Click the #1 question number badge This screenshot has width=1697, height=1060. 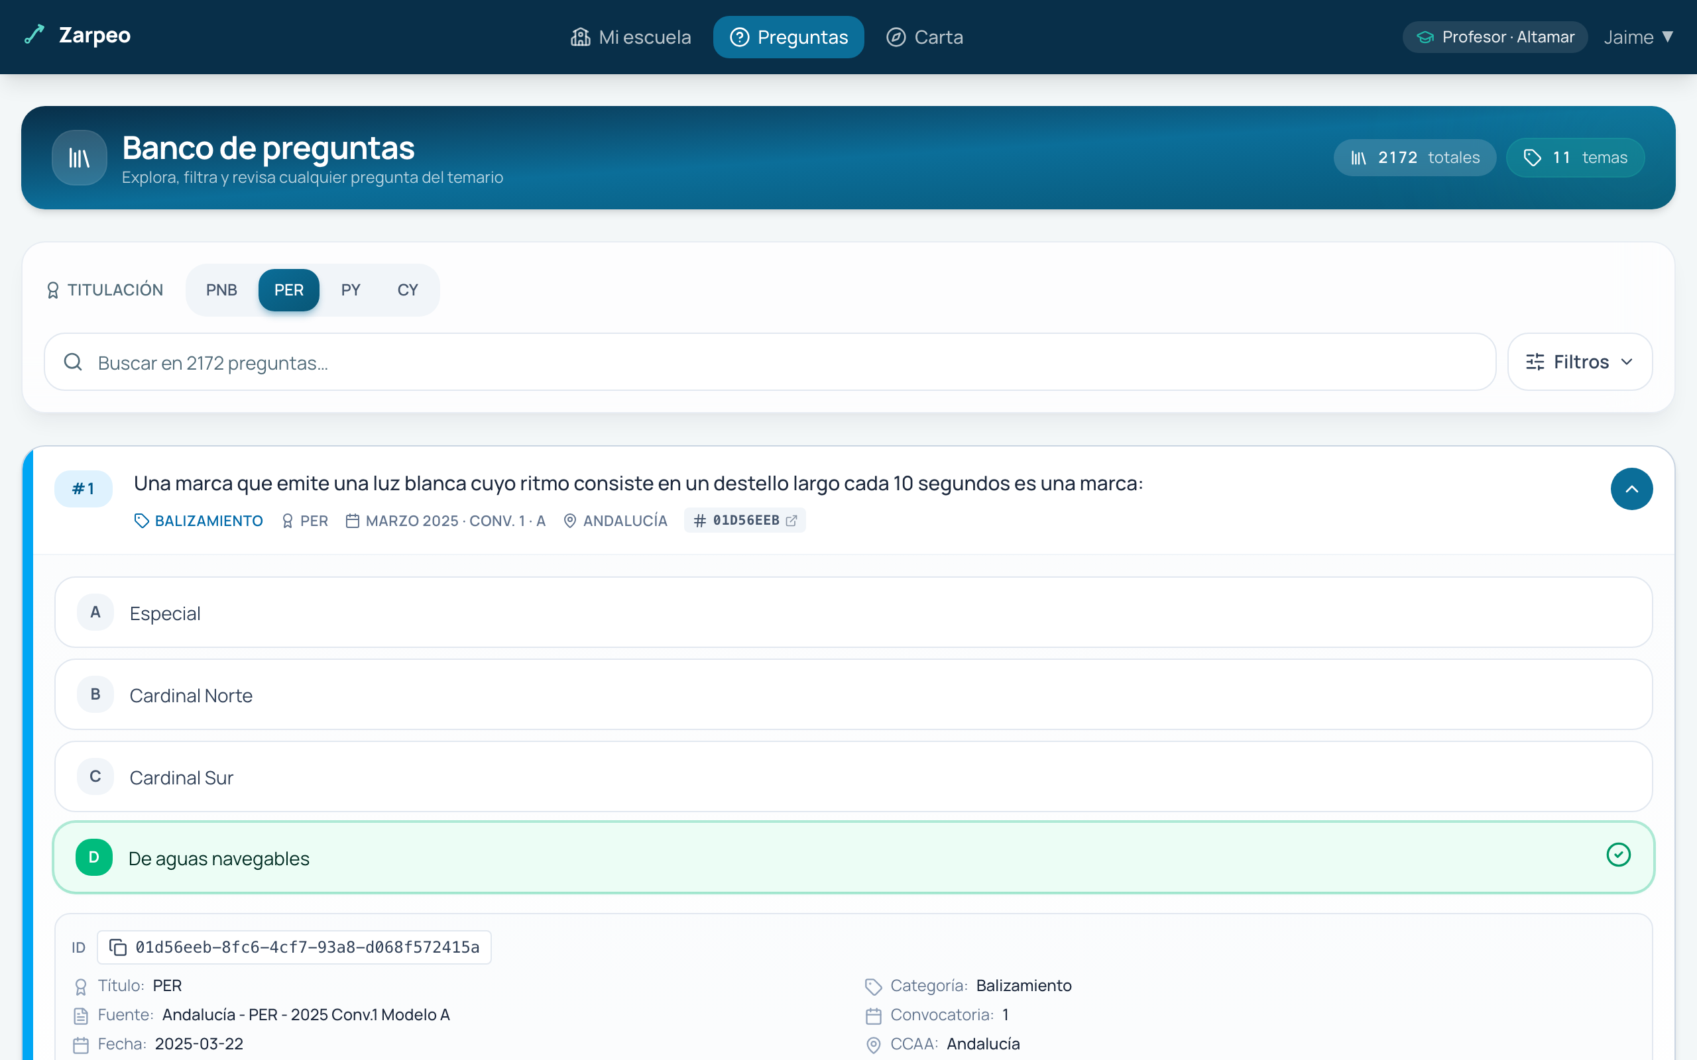click(84, 489)
